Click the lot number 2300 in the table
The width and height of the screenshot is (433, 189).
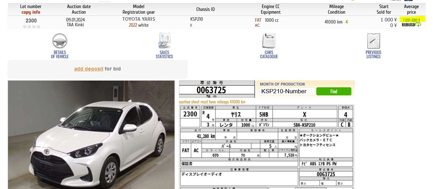(x=31, y=21)
